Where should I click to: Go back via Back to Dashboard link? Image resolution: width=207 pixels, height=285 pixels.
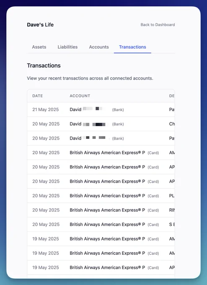coord(158,25)
